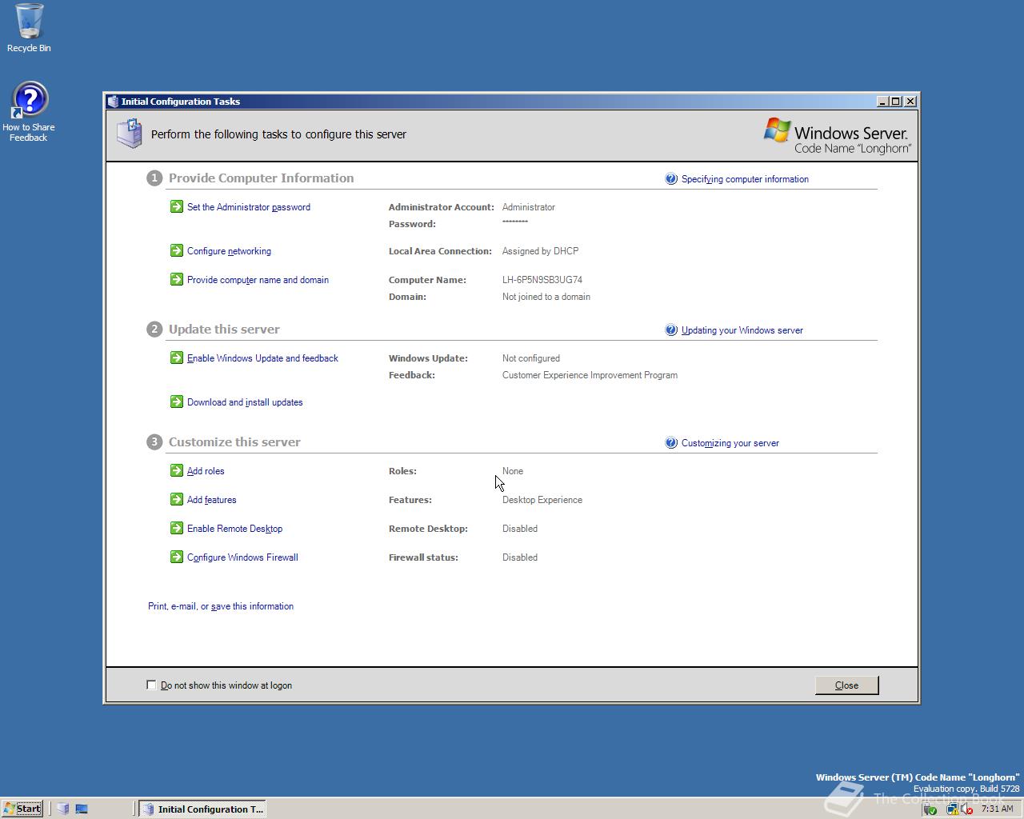The image size is (1024, 819).
Task: Select Initial Configuration Tasks taskbar button
Action: coord(202,809)
